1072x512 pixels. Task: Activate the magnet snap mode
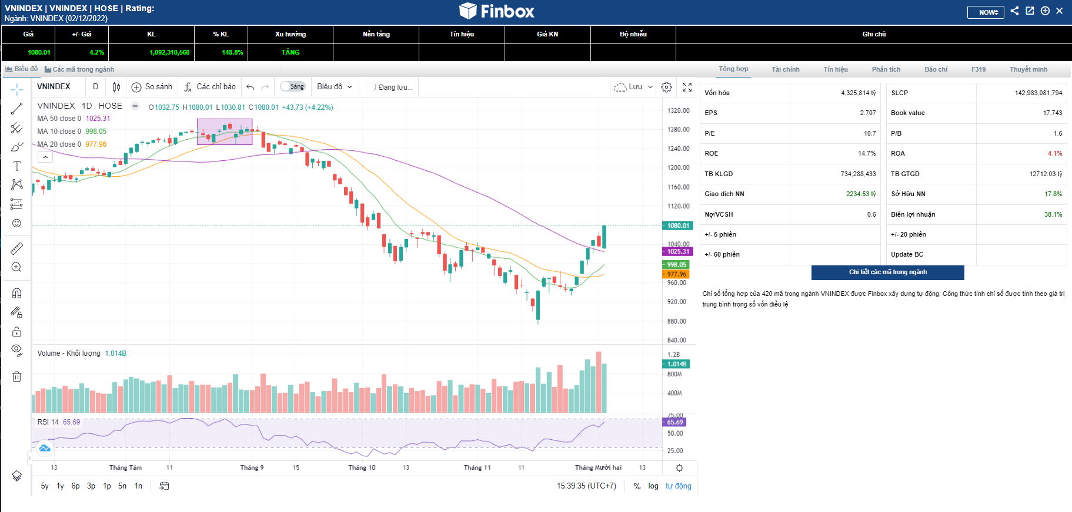(16, 293)
